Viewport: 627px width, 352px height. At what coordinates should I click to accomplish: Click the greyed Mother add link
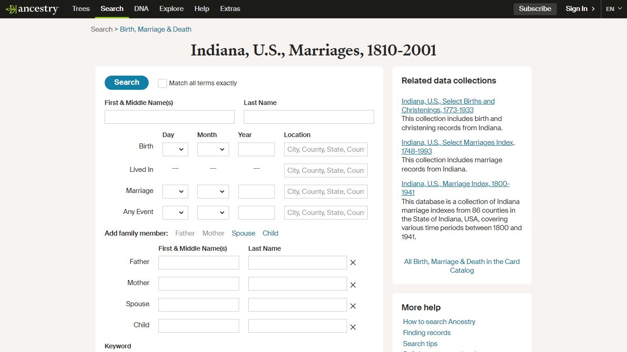click(x=213, y=233)
